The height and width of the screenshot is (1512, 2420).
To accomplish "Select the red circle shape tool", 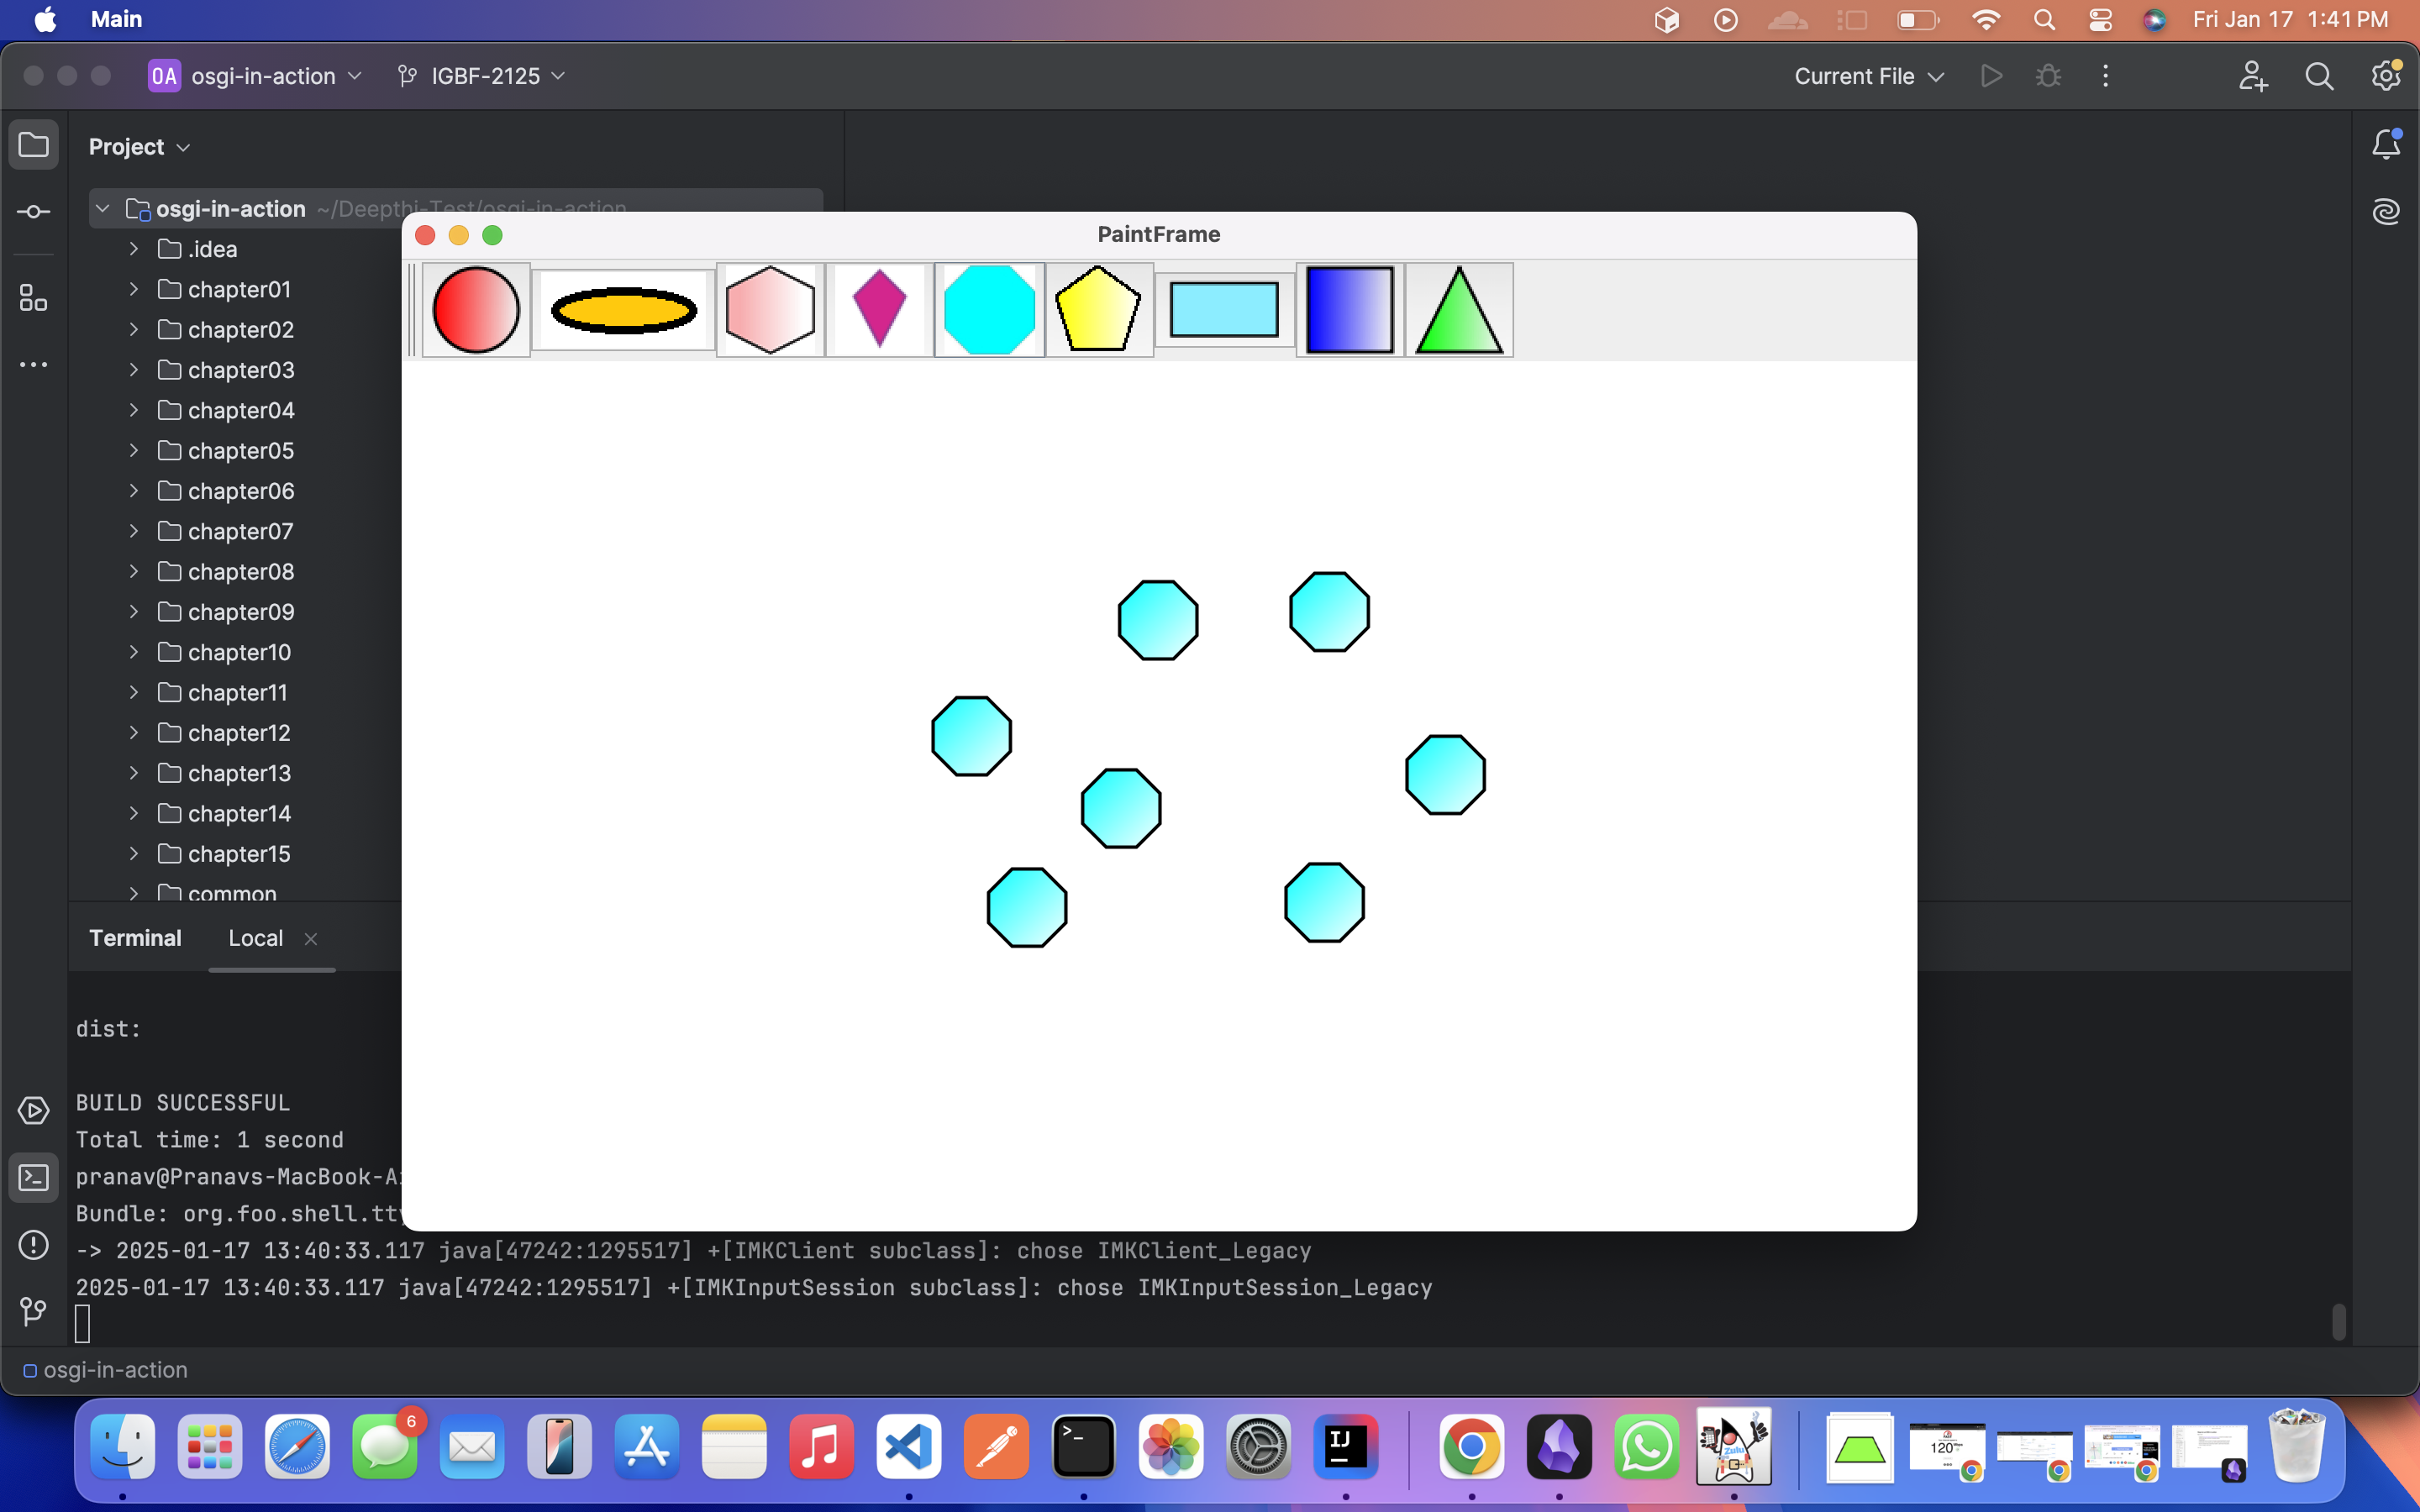I will (x=476, y=310).
